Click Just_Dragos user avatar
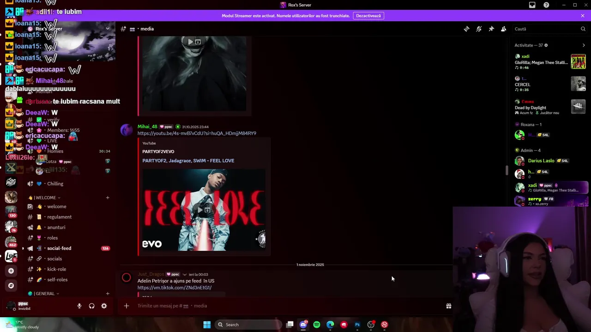The image size is (591, 332). coord(127,278)
